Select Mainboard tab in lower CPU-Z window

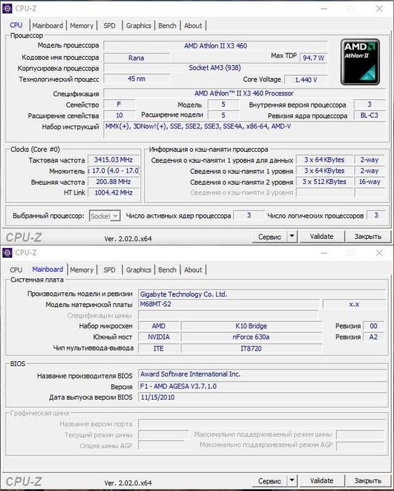(x=48, y=269)
